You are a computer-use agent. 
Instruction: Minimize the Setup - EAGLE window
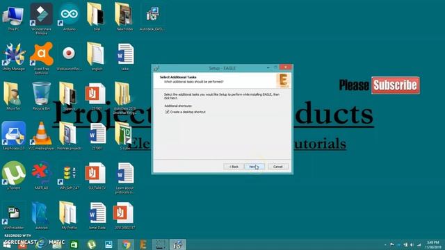tap(268, 68)
